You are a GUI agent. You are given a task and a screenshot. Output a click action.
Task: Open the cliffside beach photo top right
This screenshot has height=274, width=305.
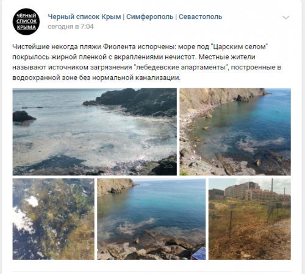pos(235,132)
